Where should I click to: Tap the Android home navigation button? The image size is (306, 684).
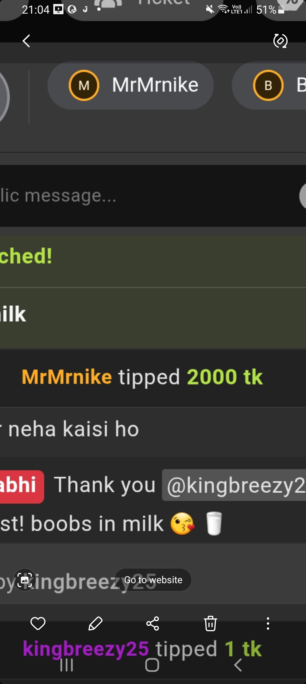[x=152, y=665]
